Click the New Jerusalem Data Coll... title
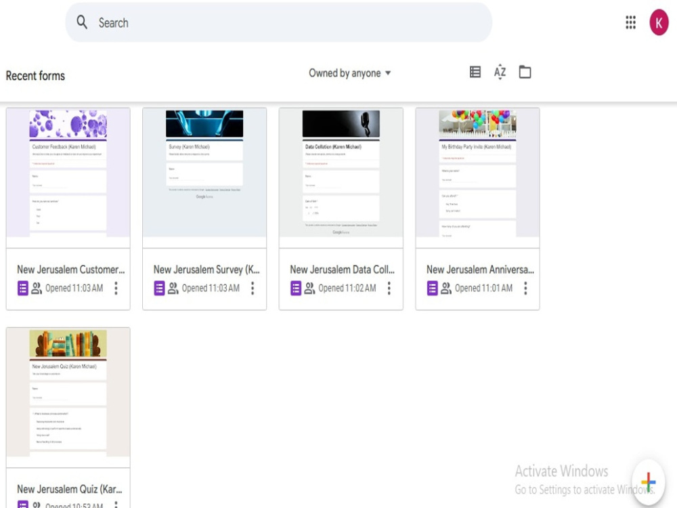This screenshot has width=677, height=508. pos(343,270)
